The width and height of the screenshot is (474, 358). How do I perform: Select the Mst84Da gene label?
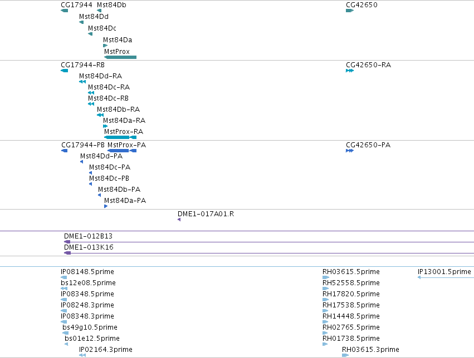point(118,40)
